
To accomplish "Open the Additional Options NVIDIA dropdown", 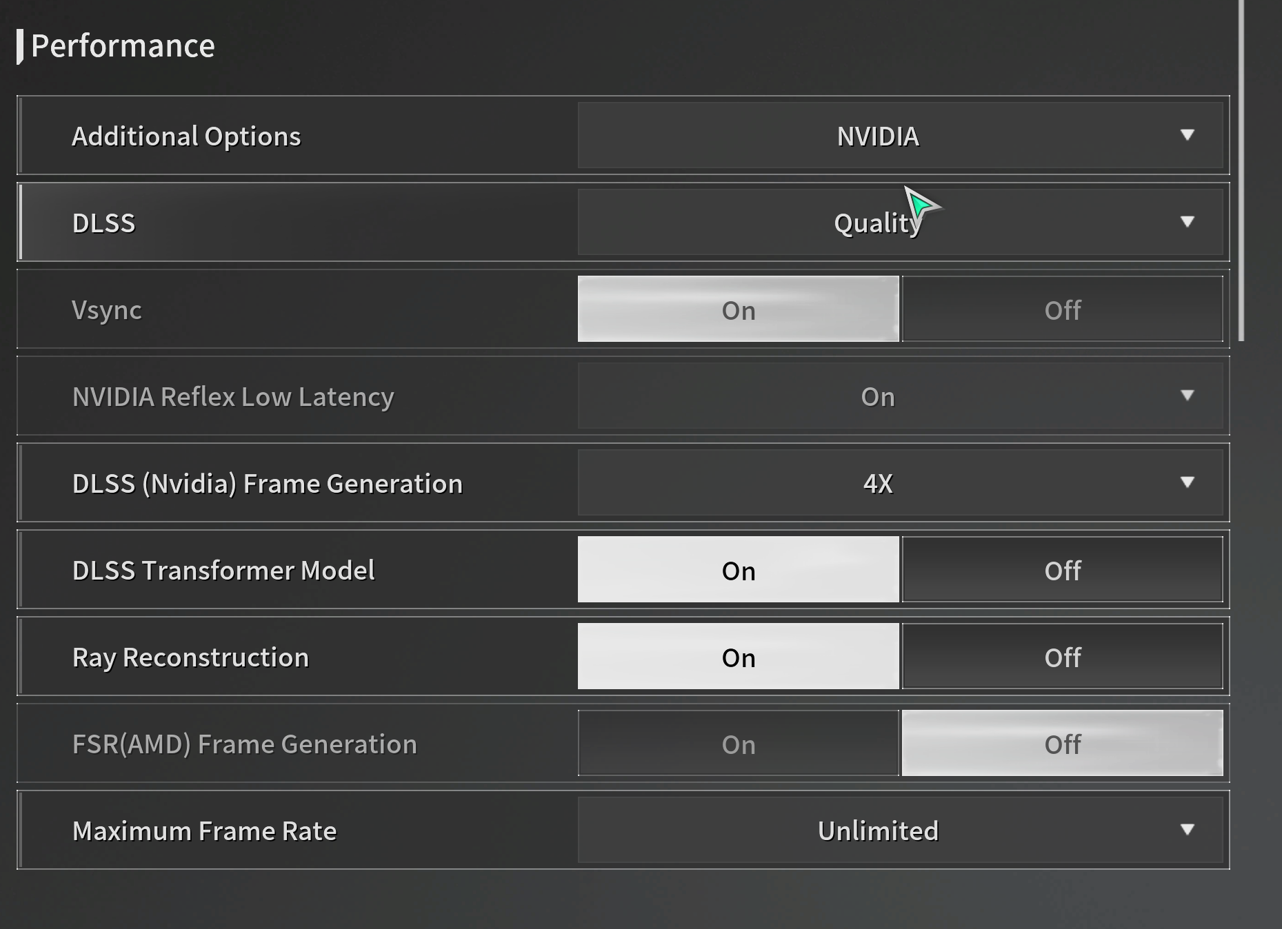I will [x=900, y=135].
